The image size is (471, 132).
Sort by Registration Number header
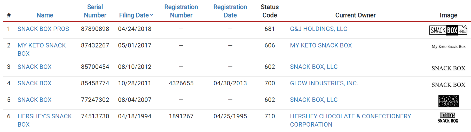[181, 11]
